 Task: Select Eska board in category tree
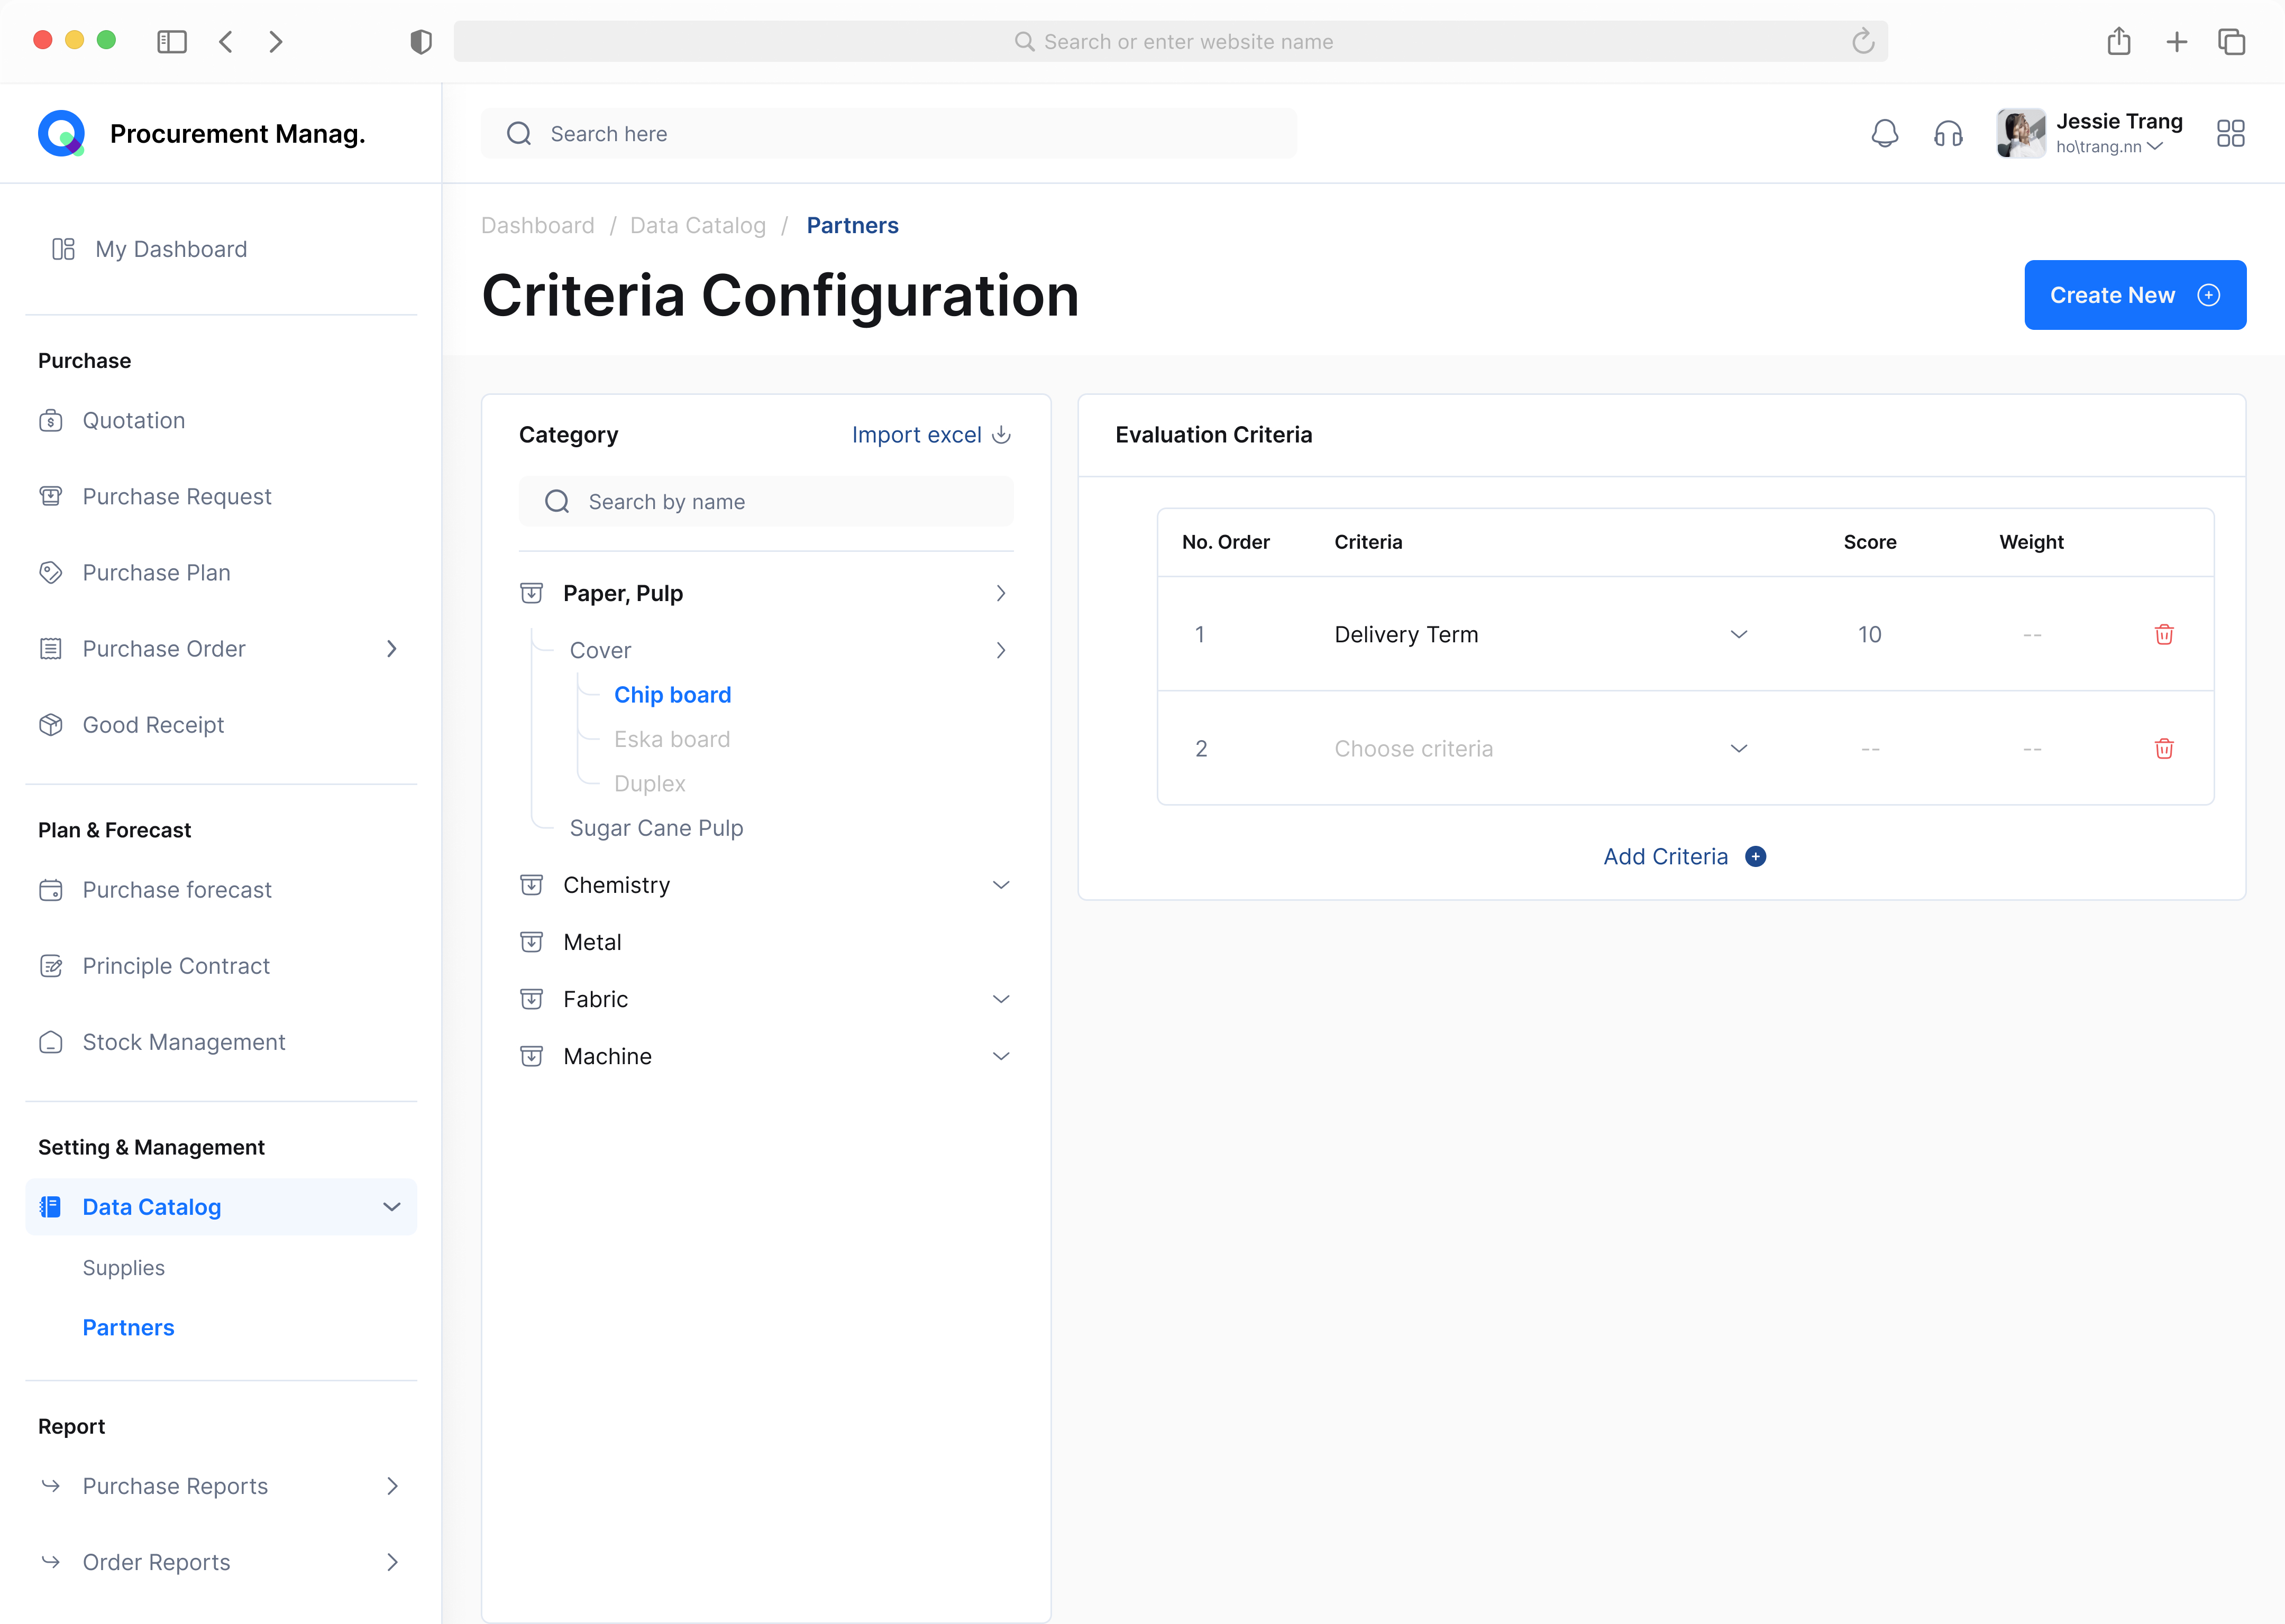[671, 739]
